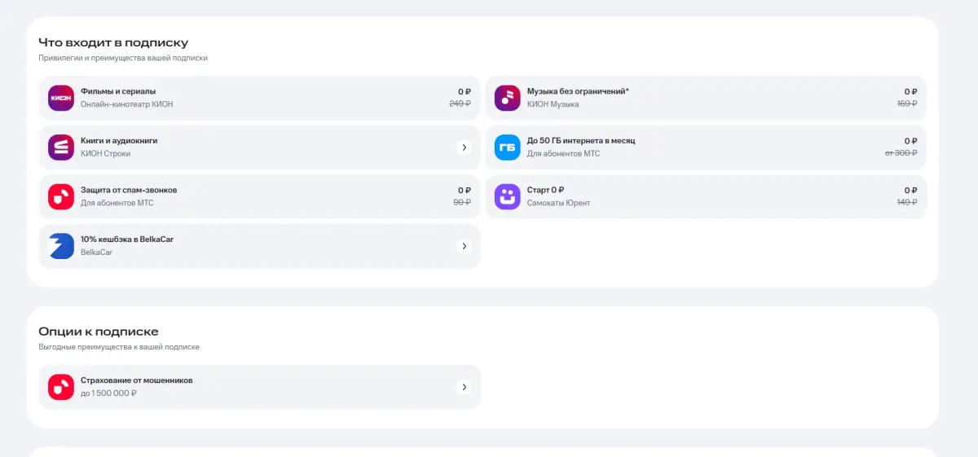978x457 pixels.
Task: Click the Самокаты Юрент subtitle
Action: (558, 203)
